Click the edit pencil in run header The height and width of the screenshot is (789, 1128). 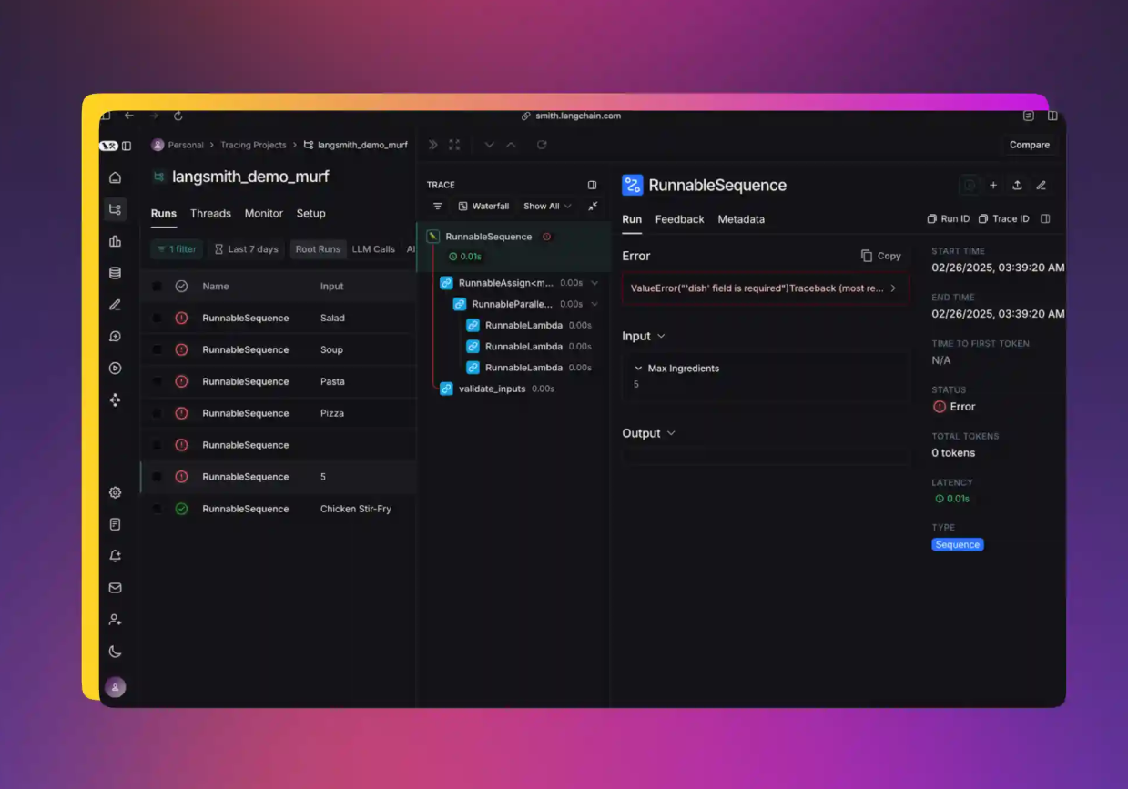pyautogui.click(x=1042, y=186)
